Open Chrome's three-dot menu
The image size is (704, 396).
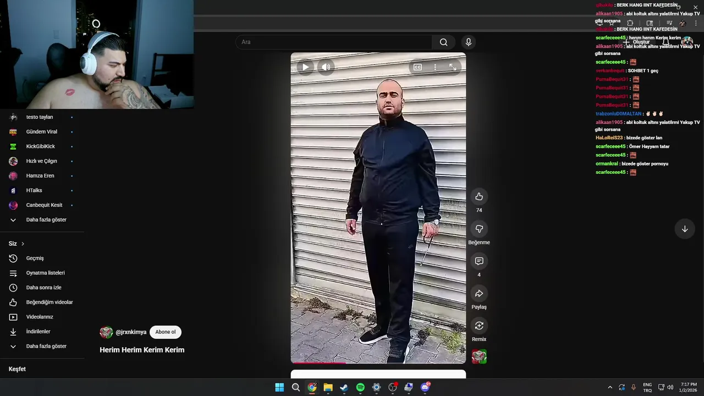click(696, 23)
